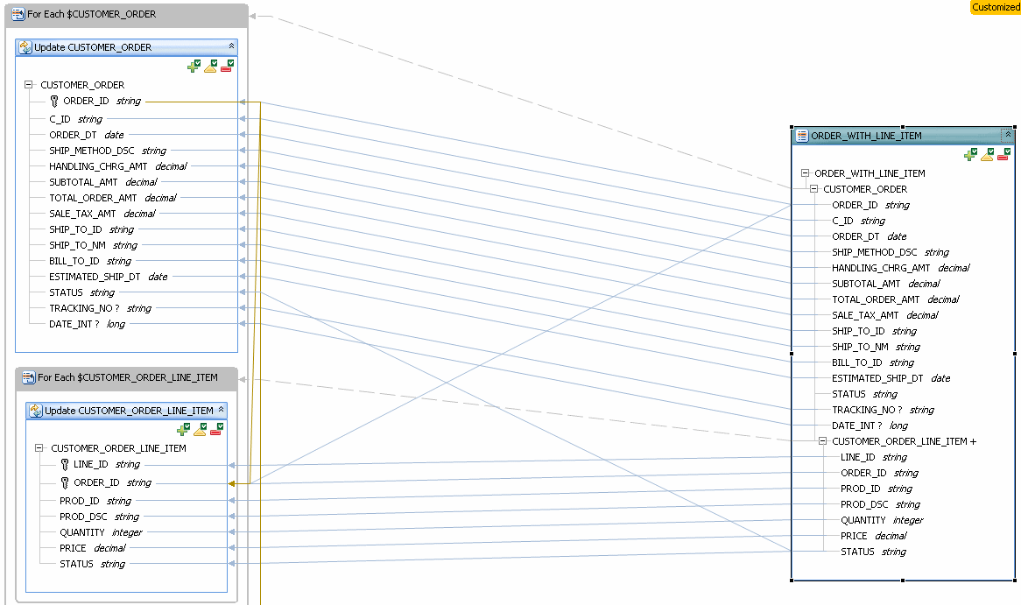Select C_ID string in Update CUSTOMER_ORDER

(75, 119)
